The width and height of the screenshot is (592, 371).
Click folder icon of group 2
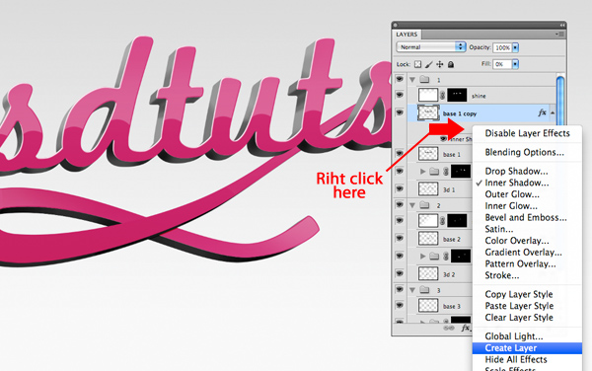pos(424,205)
